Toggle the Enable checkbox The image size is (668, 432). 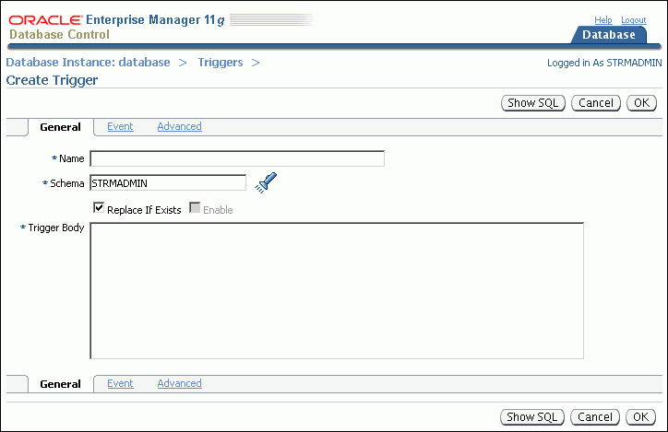tap(195, 208)
